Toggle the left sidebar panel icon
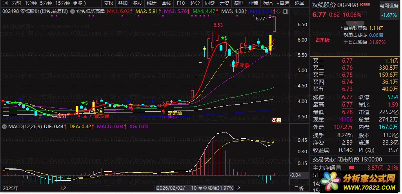Image resolution: width=402 pixels, height=194 pixels. click(5, 4)
